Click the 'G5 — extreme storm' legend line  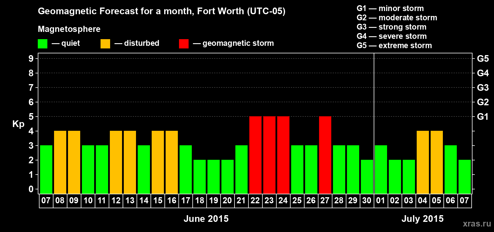click(x=394, y=46)
